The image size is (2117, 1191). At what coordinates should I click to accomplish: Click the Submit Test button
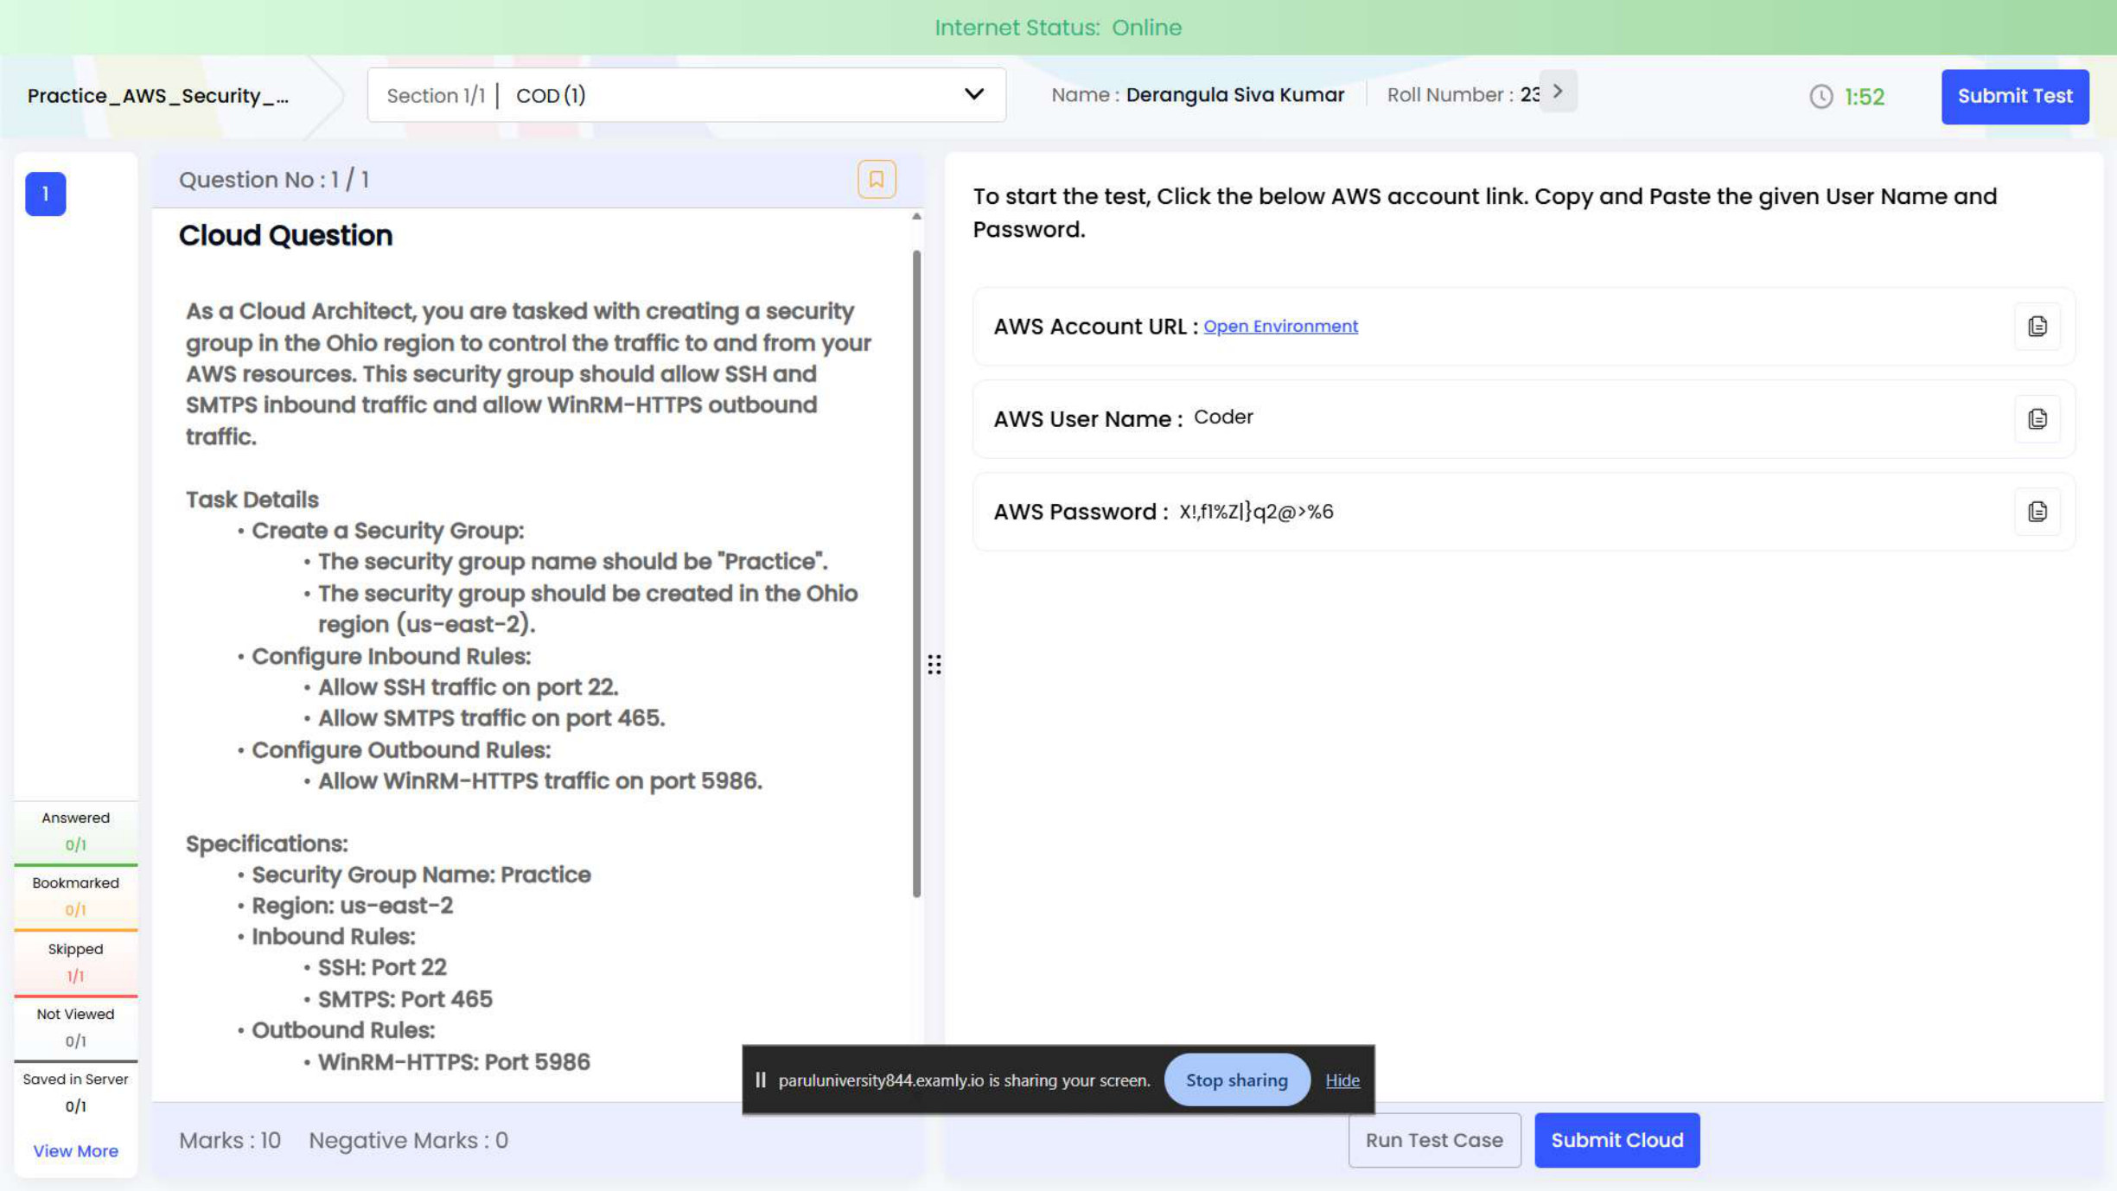(2014, 96)
